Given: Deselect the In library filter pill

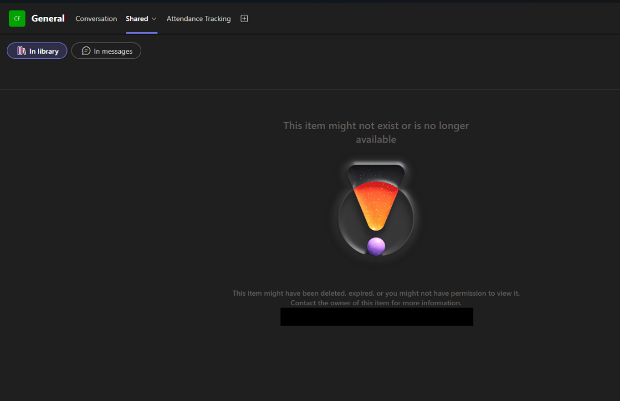Looking at the screenshot, I should (37, 50).
